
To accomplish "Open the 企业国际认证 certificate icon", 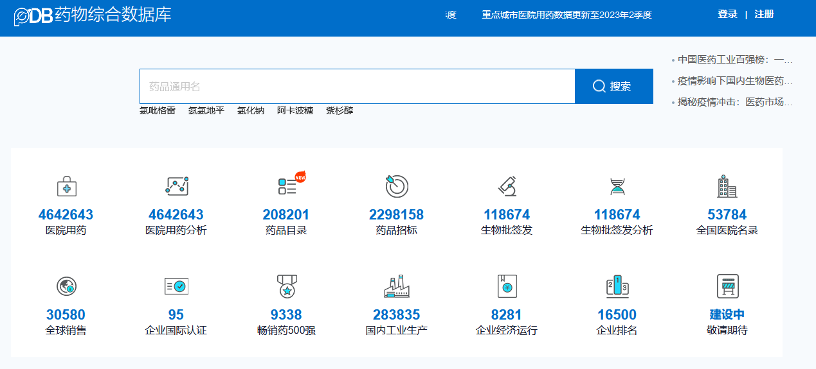I will 176,286.
